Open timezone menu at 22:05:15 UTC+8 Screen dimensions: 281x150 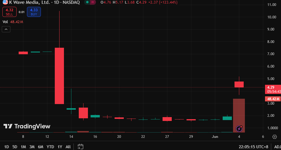(x=254, y=147)
